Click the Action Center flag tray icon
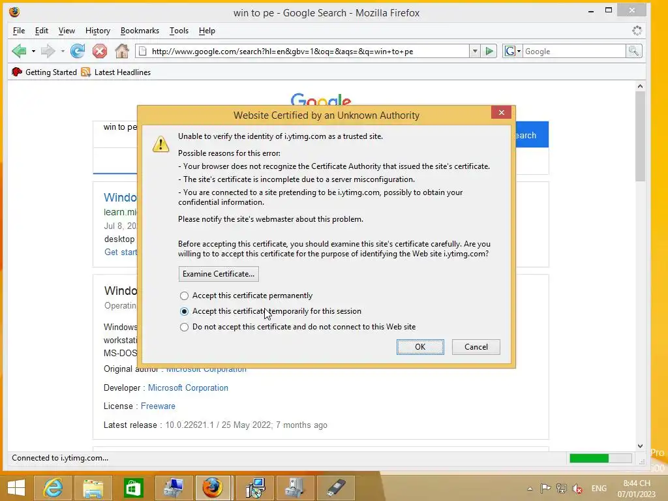Screen dimensions: 668x501 (x=545, y=489)
